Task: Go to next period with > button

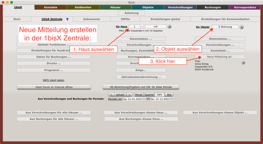Action: (x=129, y=95)
